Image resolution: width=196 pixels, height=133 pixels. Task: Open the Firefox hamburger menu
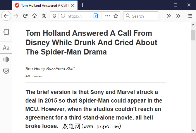pyautogui.click(x=190, y=16)
